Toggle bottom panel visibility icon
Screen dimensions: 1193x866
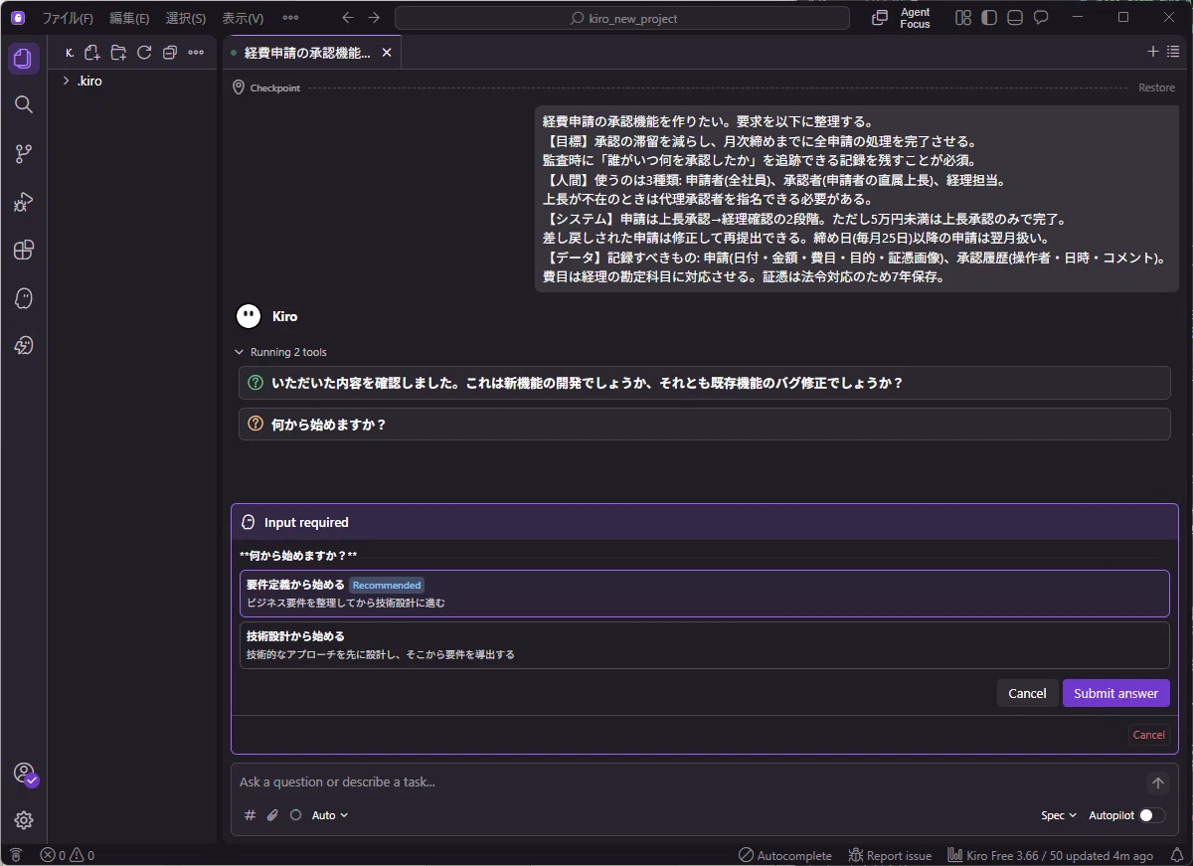pyautogui.click(x=1015, y=18)
